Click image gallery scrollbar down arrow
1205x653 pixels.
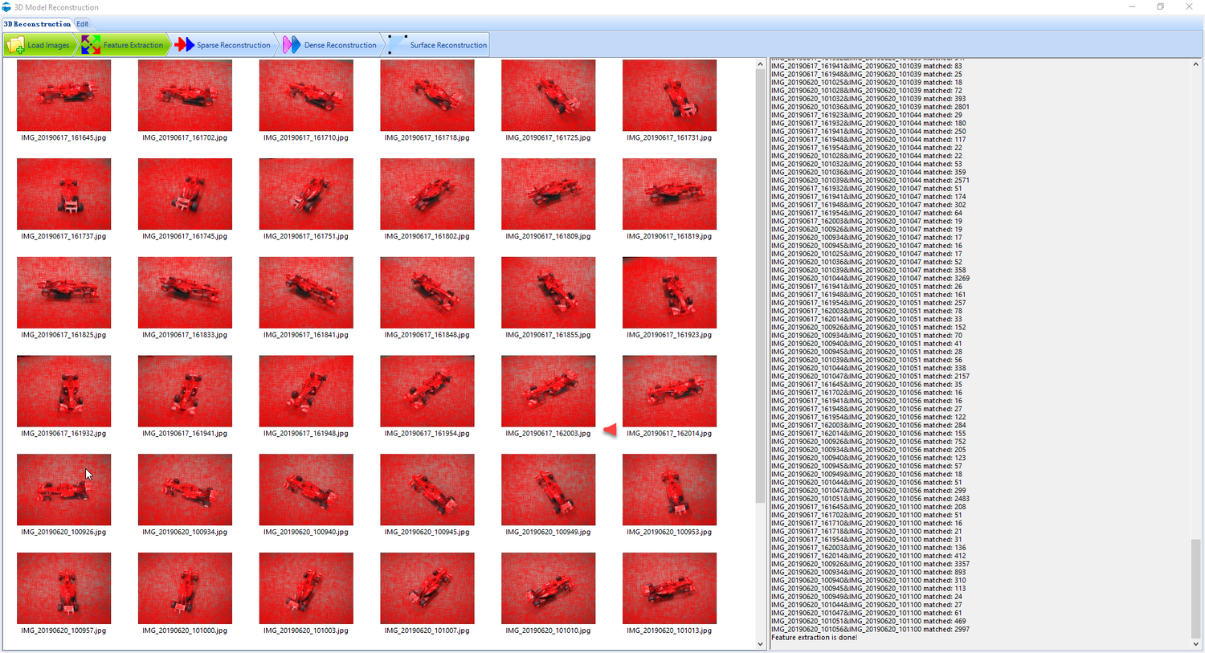[761, 643]
